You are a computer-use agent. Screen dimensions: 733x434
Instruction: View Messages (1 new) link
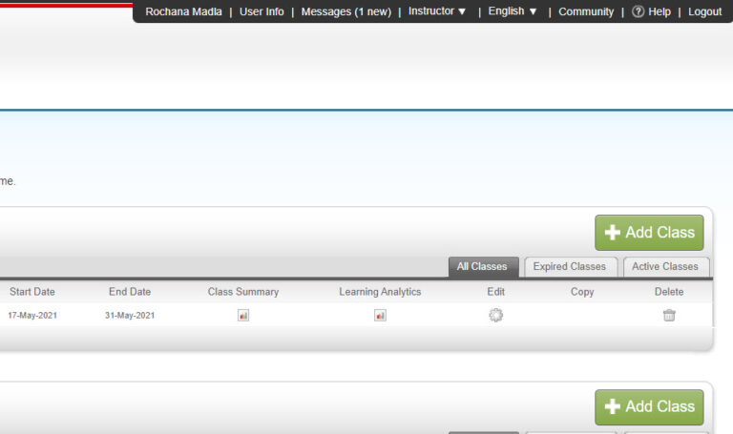(x=346, y=11)
